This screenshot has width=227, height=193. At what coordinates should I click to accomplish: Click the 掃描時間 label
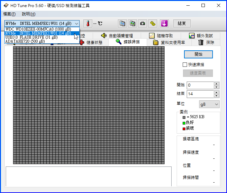[x=191, y=177]
